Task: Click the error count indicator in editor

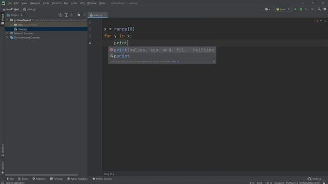Action: pyautogui.click(x=316, y=21)
